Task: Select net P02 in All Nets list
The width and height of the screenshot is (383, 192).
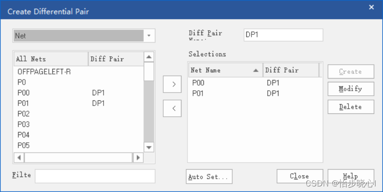Action: tap(24, 114)
